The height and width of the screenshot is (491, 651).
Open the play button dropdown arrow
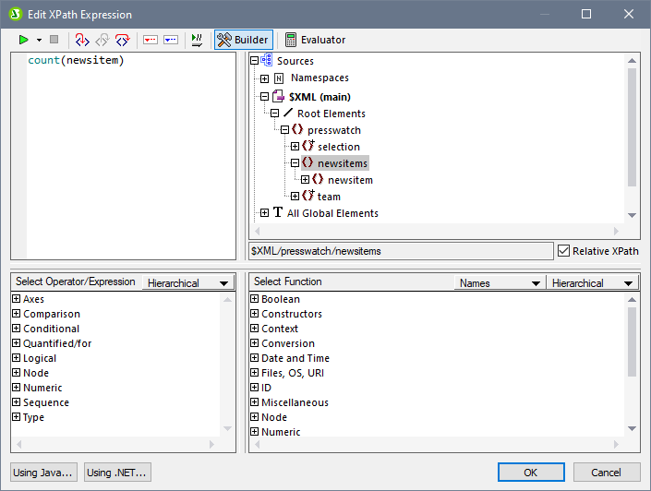point(39,41)
